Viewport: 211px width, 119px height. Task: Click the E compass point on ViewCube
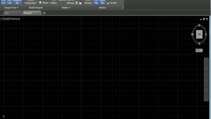tap(206, 34)
